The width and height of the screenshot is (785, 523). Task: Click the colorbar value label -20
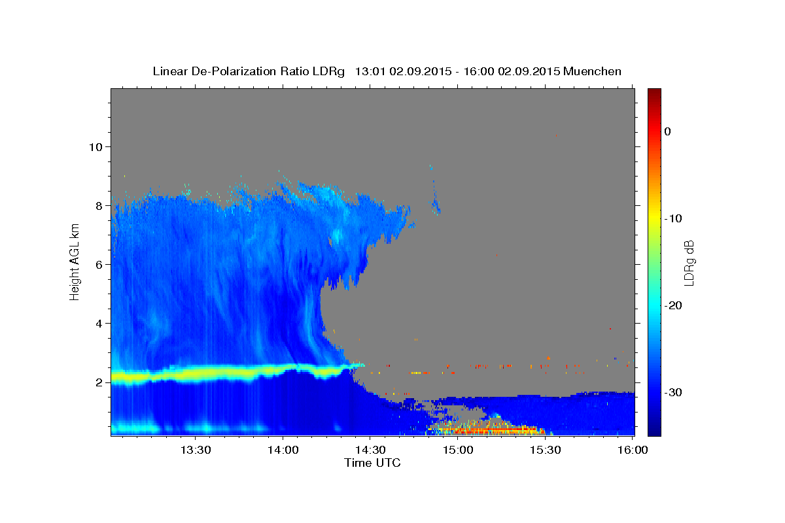673,305
